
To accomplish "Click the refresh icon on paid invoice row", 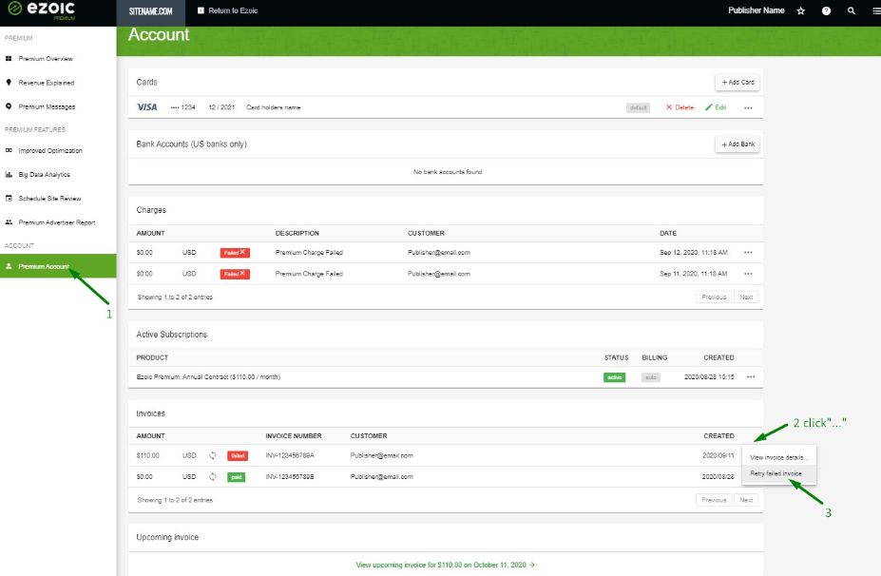I will pyautogui.click(x=212, y=476).
